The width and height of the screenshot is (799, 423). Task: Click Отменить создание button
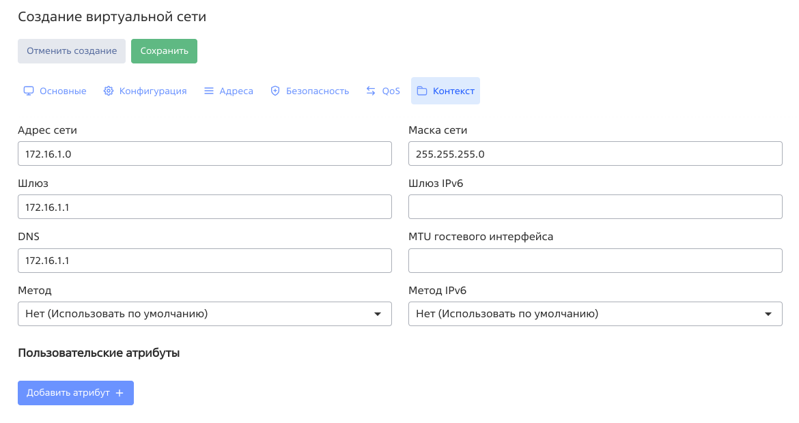click(x=72, y=51)
